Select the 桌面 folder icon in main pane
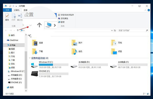The height and width of the screenshot is (99, 153). tap(114, 51)
